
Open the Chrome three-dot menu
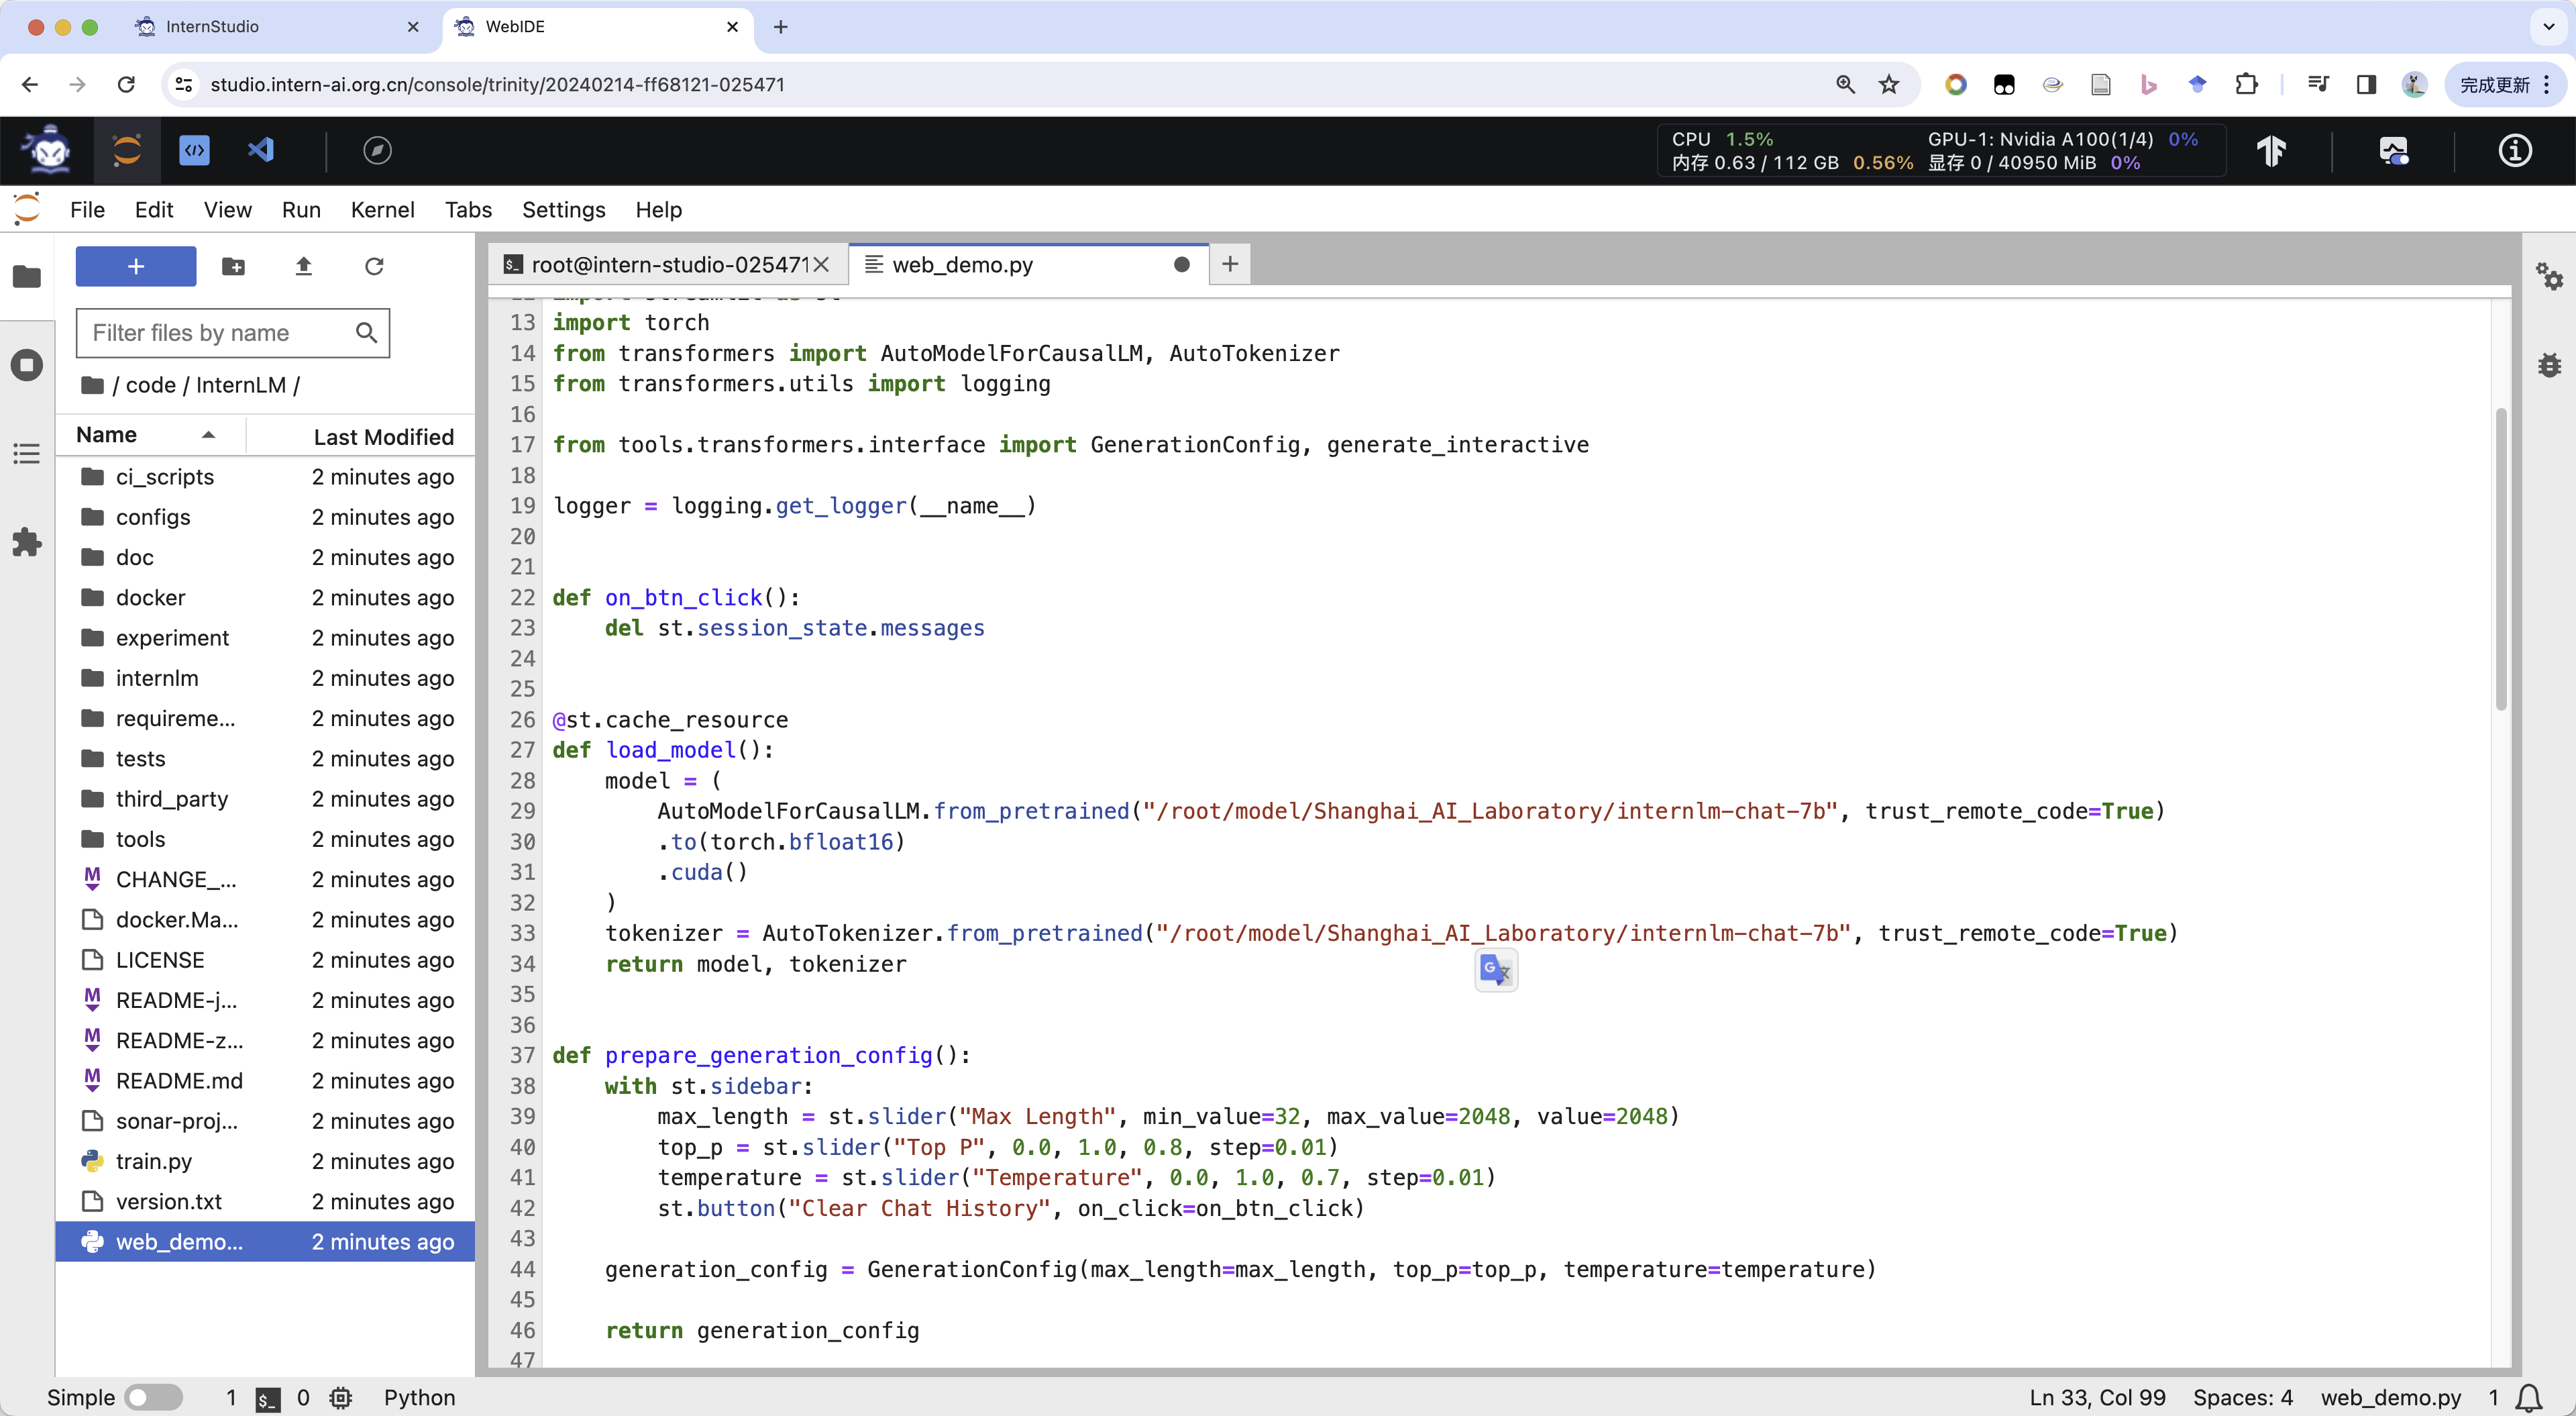coord(2547,85)
